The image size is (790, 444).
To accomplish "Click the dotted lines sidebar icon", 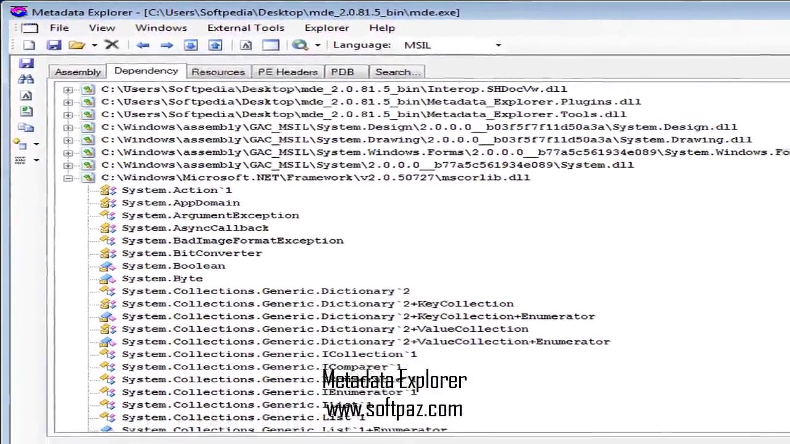I will click(x=20, y=160).
